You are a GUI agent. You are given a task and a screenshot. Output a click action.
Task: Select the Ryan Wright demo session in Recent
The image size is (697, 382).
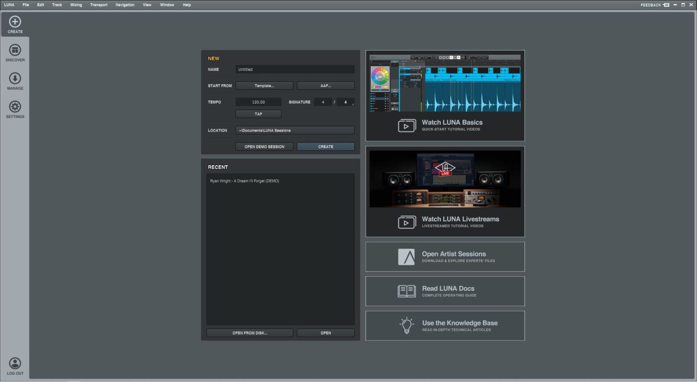(245, 181)
